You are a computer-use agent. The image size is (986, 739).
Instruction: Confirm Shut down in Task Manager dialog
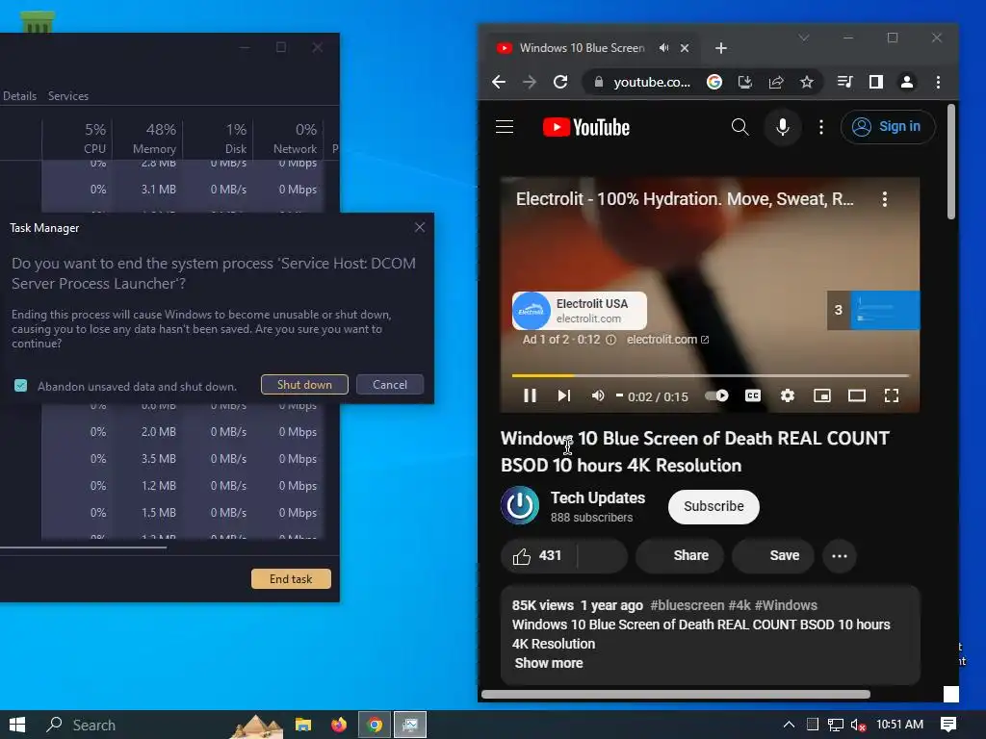(304, 385)
